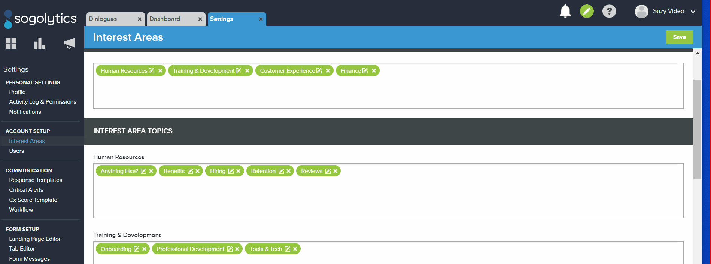The image size is (711, 264).
Task: Expand the Suzy Video account dropdown
Action: tap(693, 12)
